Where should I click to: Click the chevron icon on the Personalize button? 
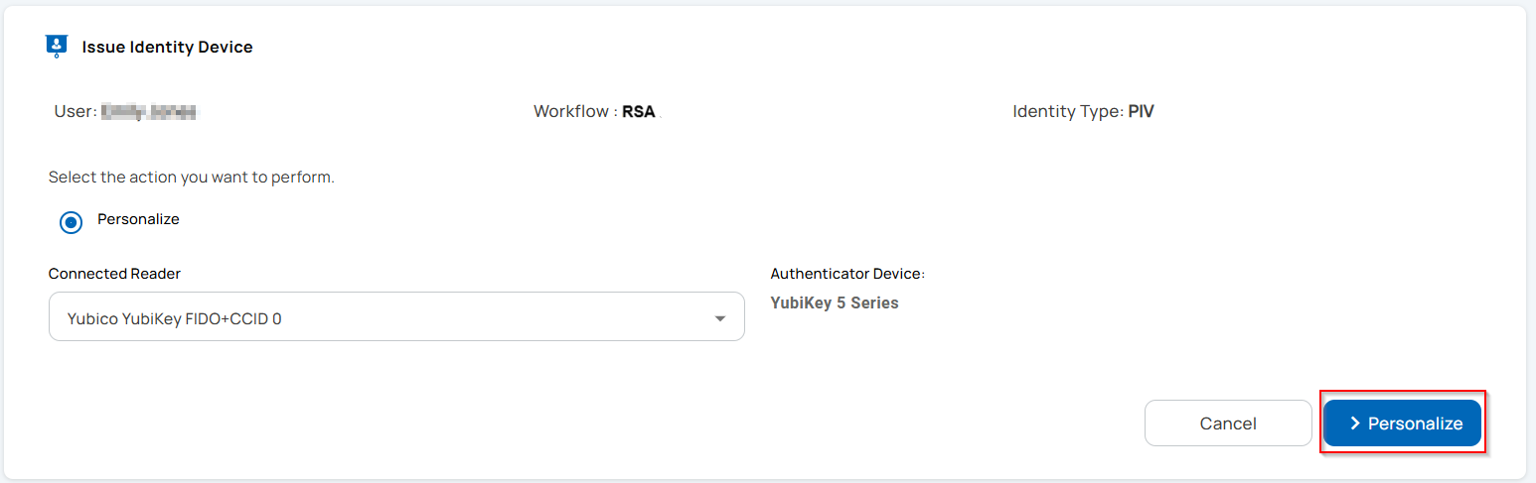(x=1354, y=423)
